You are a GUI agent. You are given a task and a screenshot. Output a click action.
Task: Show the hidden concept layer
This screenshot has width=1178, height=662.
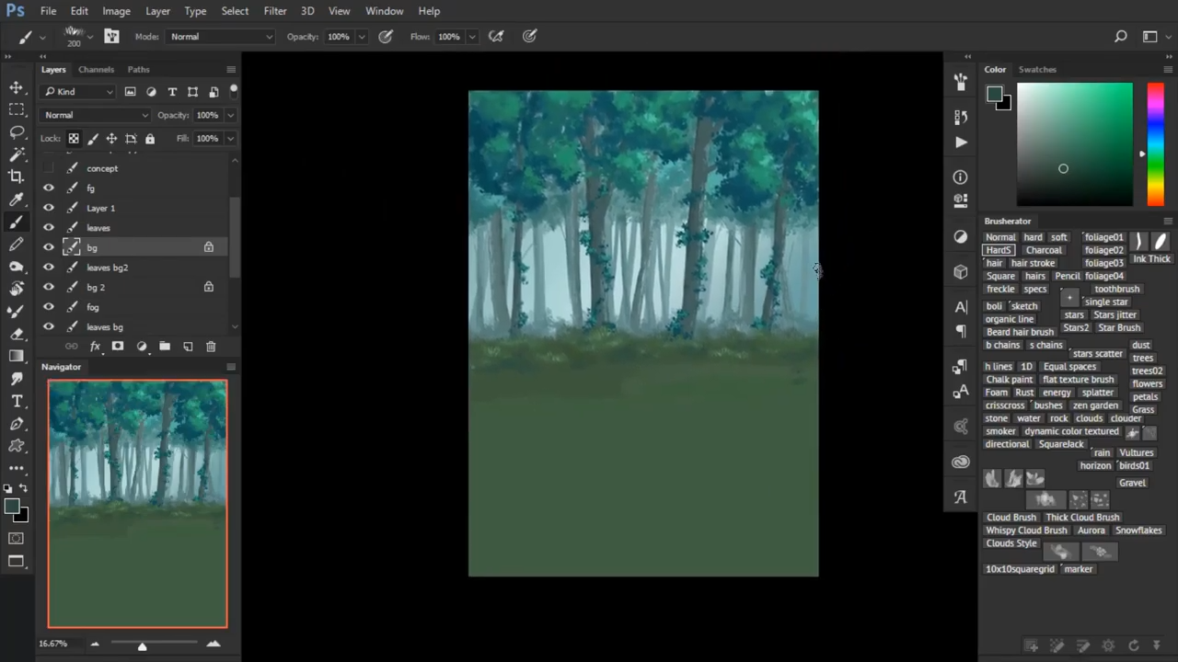pyautogui.click(x=49, y=168)
